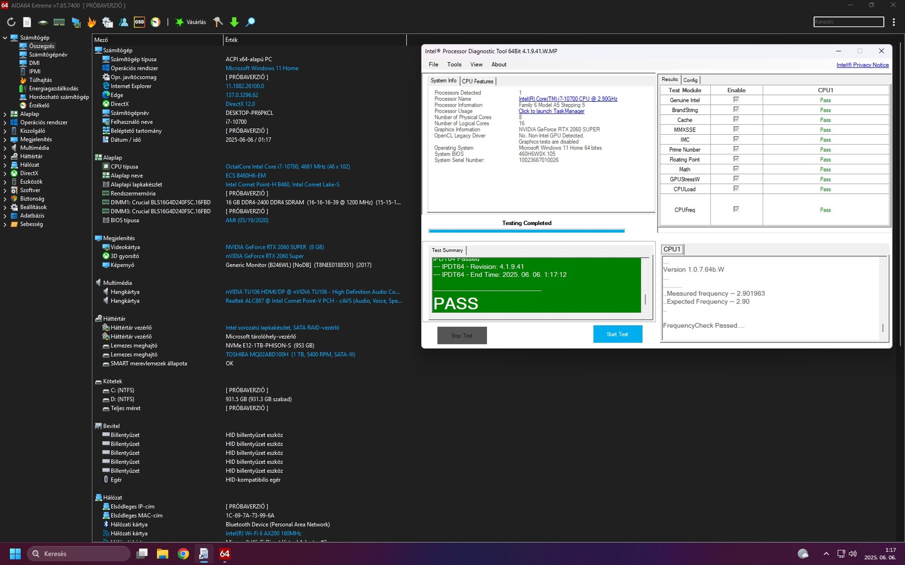Toggle the Floating Point enable checkbox
This screenshot has width=905, height=565.
[736, 159]
